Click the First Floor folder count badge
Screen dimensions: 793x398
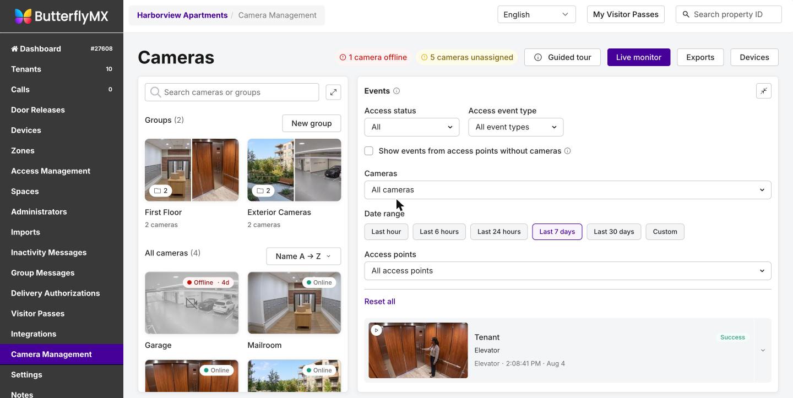click(x=161, y=191)
